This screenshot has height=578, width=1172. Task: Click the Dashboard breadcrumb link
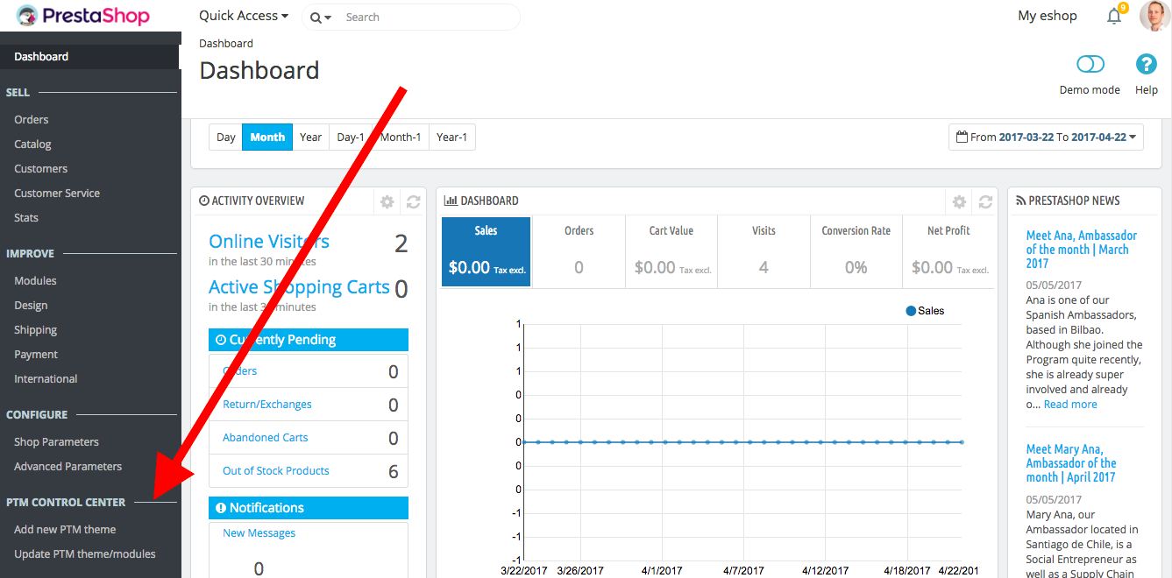tap(226, 43)
